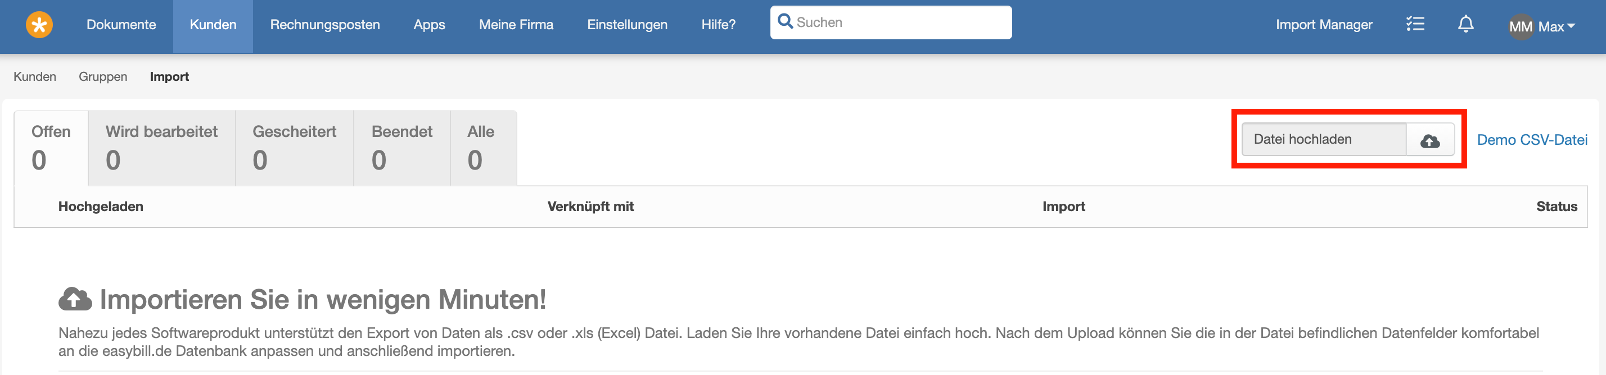The height and width of the screenshot is (375, 1606).
Task: Go to Kunden sub-navigation link
Action: pos(35,76)
